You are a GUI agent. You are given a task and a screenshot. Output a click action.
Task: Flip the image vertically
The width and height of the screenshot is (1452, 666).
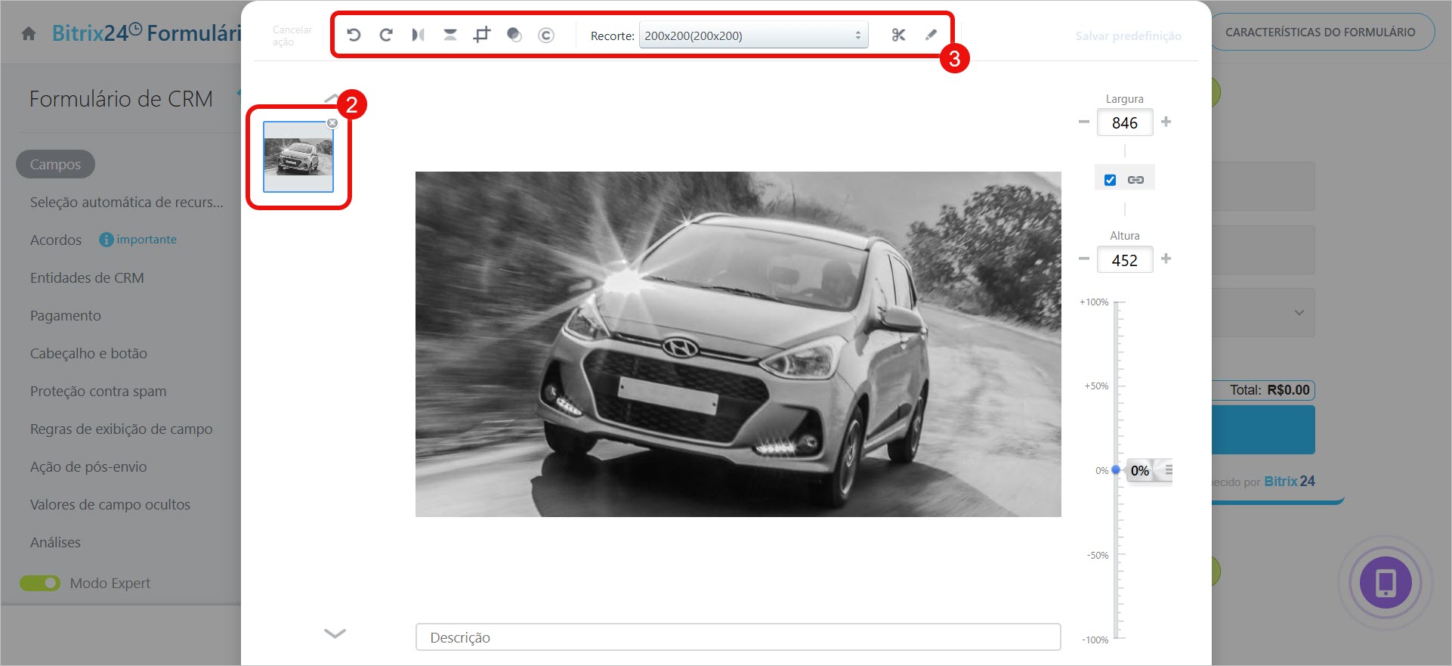[x=450, y=35]
